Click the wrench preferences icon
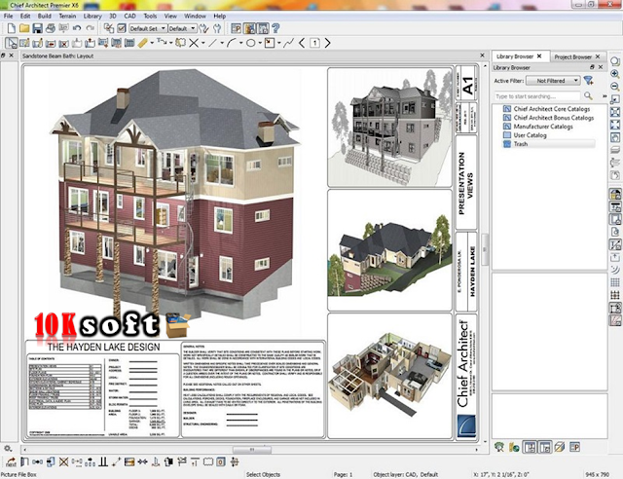623x479 pixels. (217, 28)
